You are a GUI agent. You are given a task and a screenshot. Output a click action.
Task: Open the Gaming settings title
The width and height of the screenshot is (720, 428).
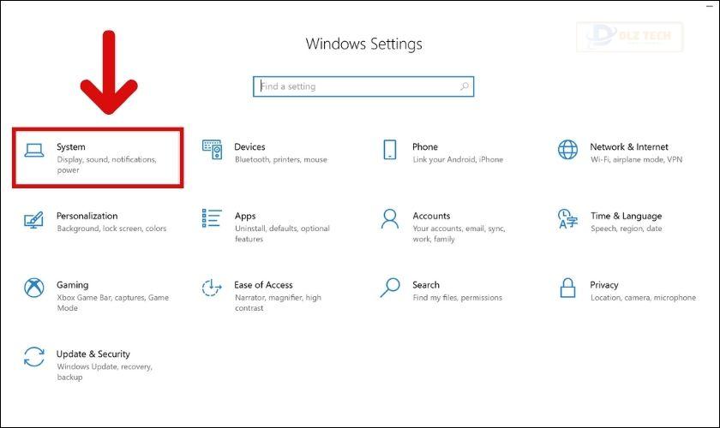coord(73,285)
